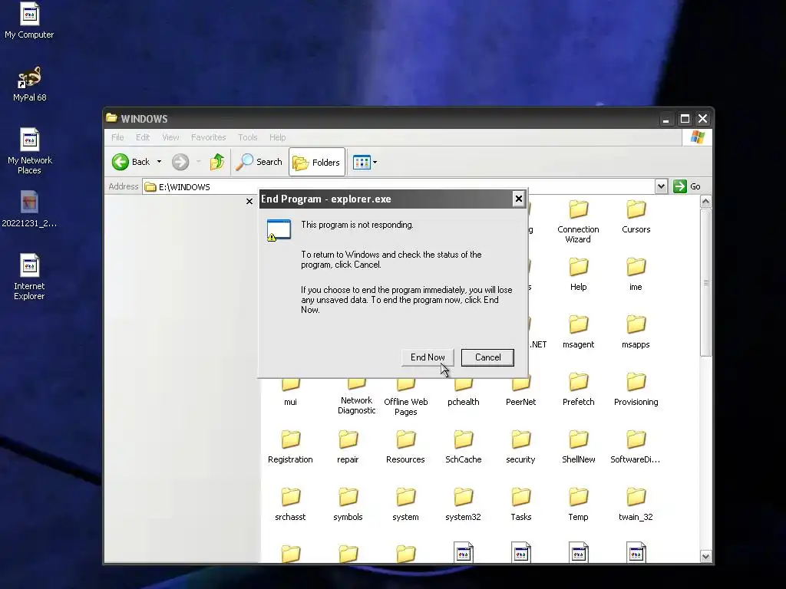Open the File menu
The height and width of the screenshot is (589, 786).
click(x=117, y=137)
